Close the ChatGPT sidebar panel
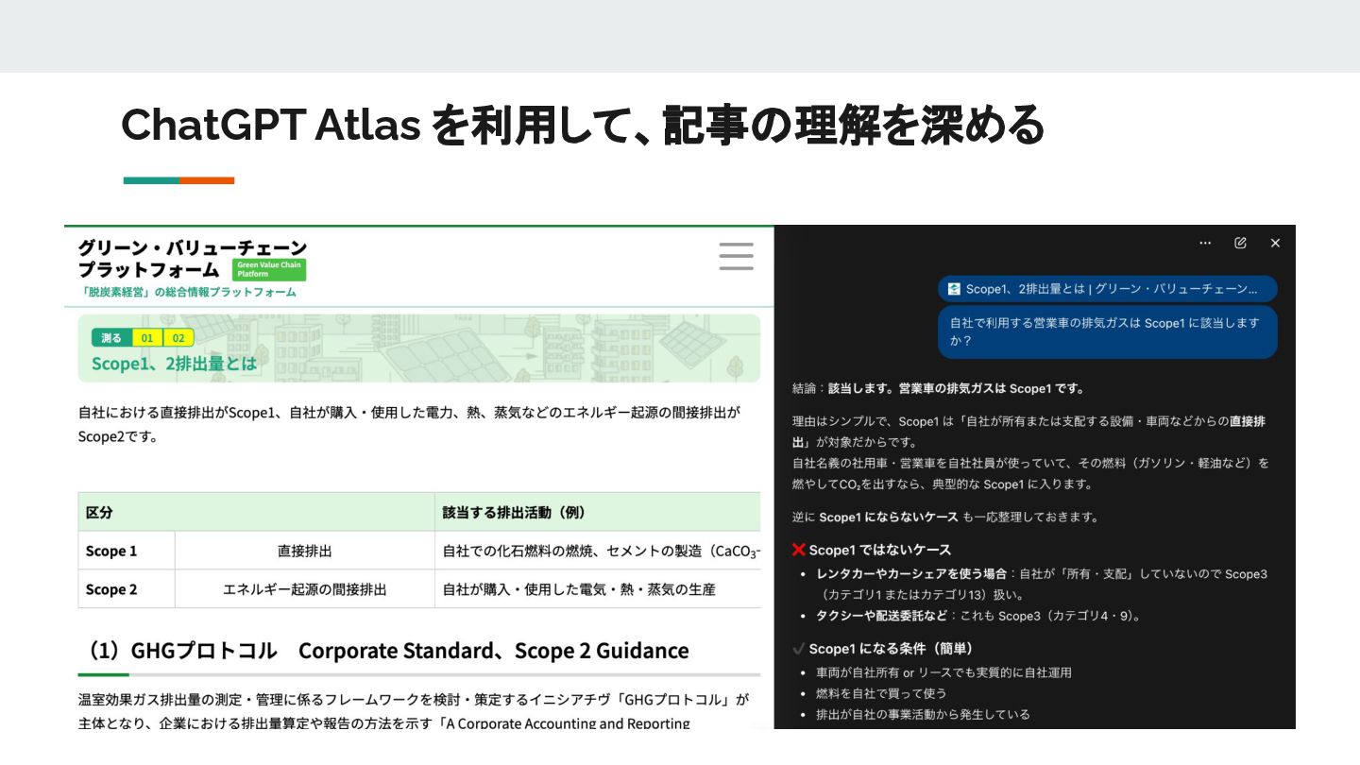The image size is (1360, 765). (1275, 243)
